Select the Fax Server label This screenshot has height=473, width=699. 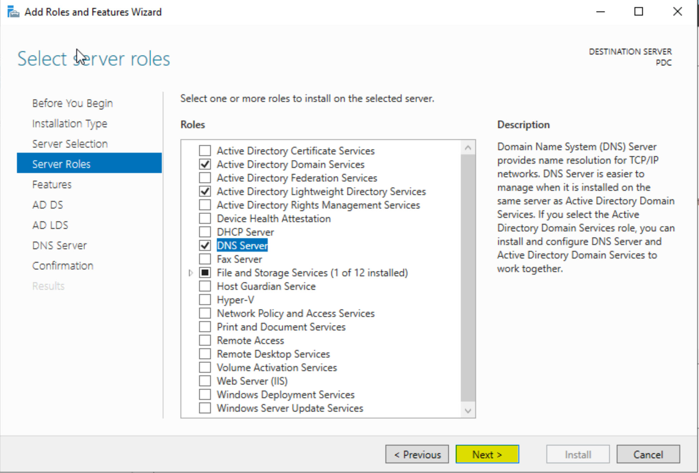pyautogui.click(x=240, y=259)
